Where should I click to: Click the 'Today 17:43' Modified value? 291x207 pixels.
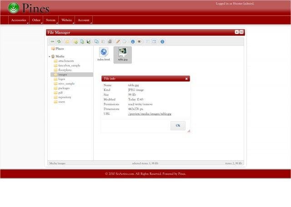(x=135, y=99)
